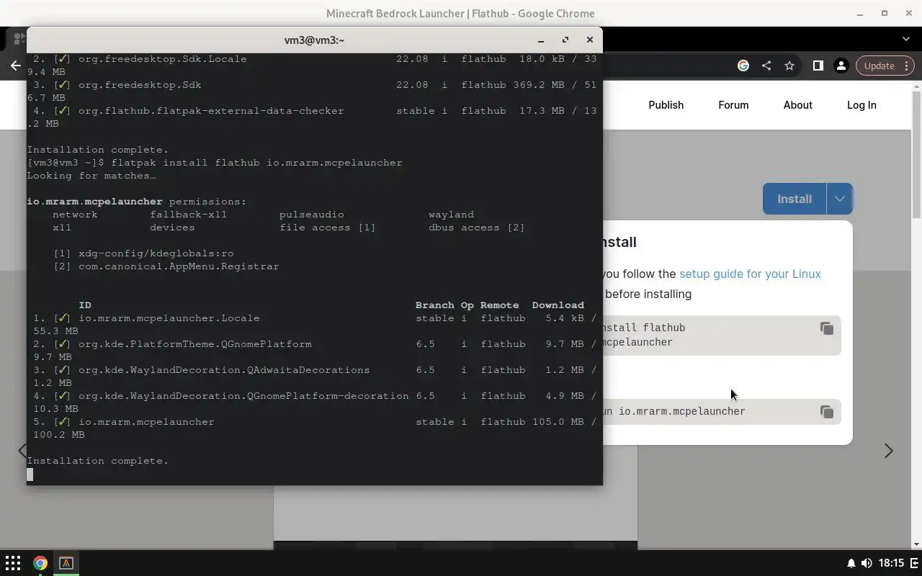This screenshot has height=576, width=922.
Task: Maximize the vm3 terminal window
Action: tap(565, 40)
